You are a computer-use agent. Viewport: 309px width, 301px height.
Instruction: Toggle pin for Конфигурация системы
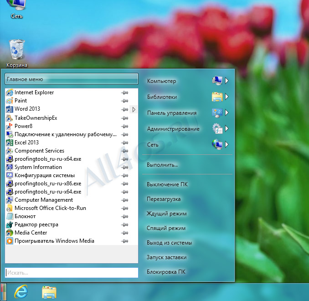pos(124,175)
